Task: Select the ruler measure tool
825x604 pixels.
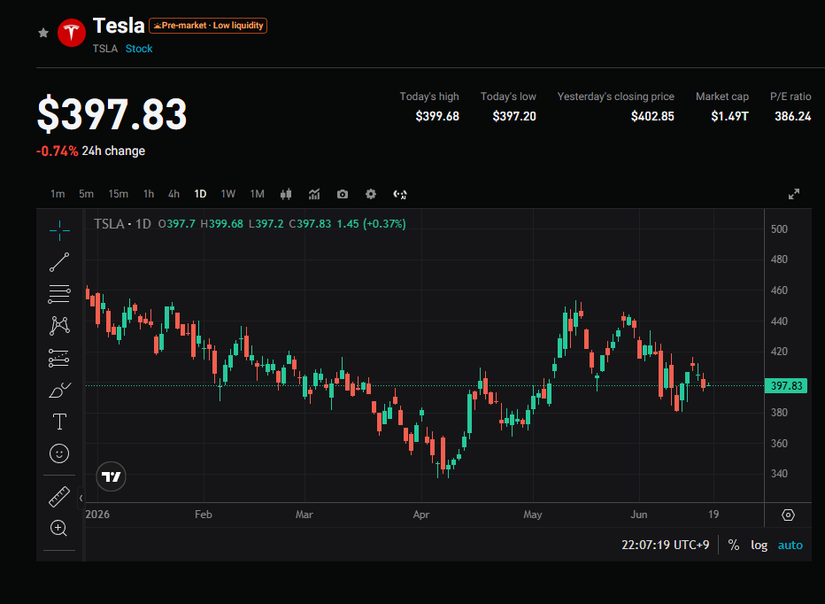Action: pyautogui.click(x=59, y=497)
